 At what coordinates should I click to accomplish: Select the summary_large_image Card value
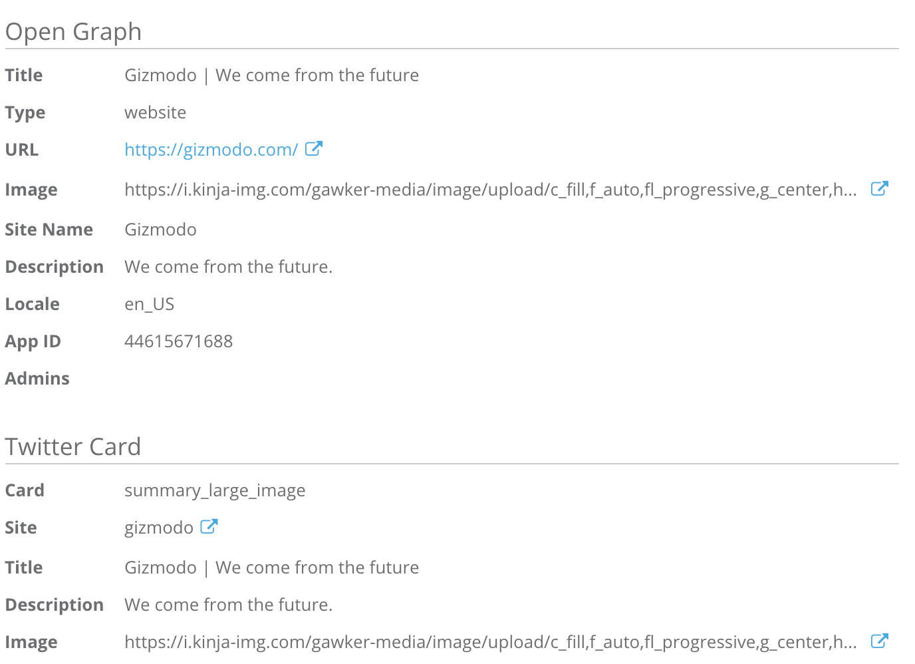(x=214, y=490)
